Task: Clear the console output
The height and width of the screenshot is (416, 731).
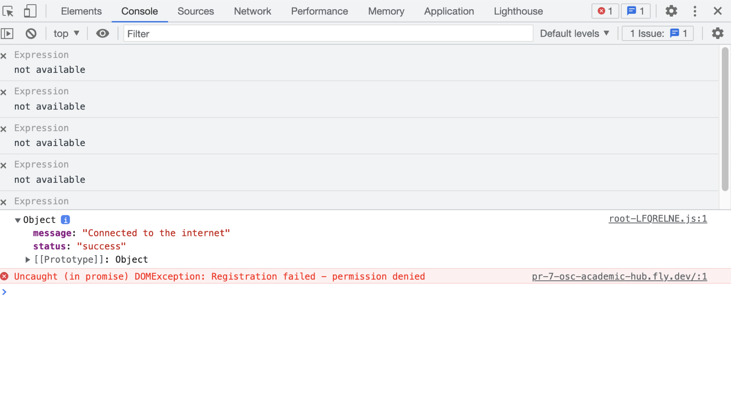Action: (x=31, y=33)
